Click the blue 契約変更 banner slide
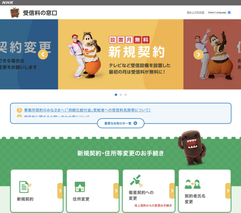The width and height of the screenshot is (241, 213). [x=29, y=54]
